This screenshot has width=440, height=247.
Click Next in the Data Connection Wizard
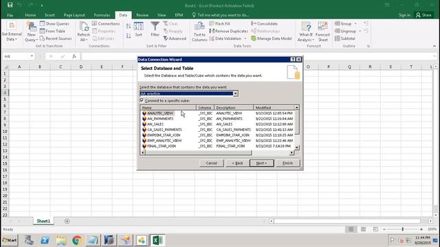(261, 163)
